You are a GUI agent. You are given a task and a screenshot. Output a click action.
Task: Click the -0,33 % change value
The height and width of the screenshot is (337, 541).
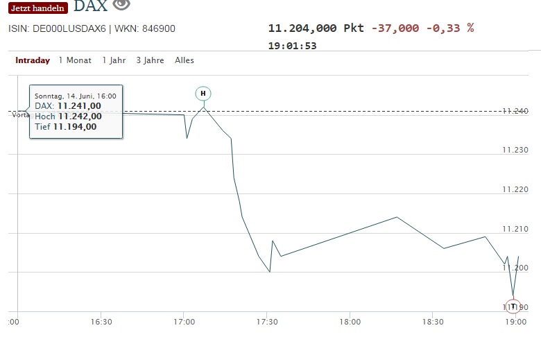pos(450,28)
